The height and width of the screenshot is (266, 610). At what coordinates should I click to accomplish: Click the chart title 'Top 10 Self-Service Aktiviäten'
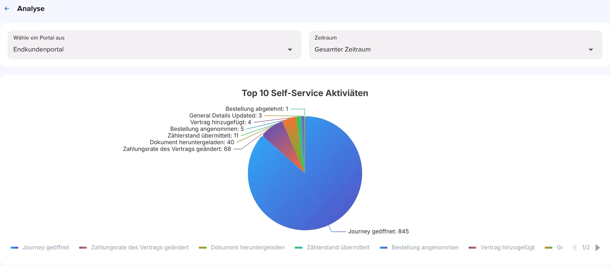click(305, 93)
